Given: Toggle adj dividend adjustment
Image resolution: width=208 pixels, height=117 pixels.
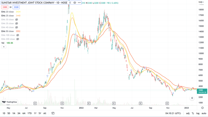Looking at the screenshot, I should pos(188,113).
